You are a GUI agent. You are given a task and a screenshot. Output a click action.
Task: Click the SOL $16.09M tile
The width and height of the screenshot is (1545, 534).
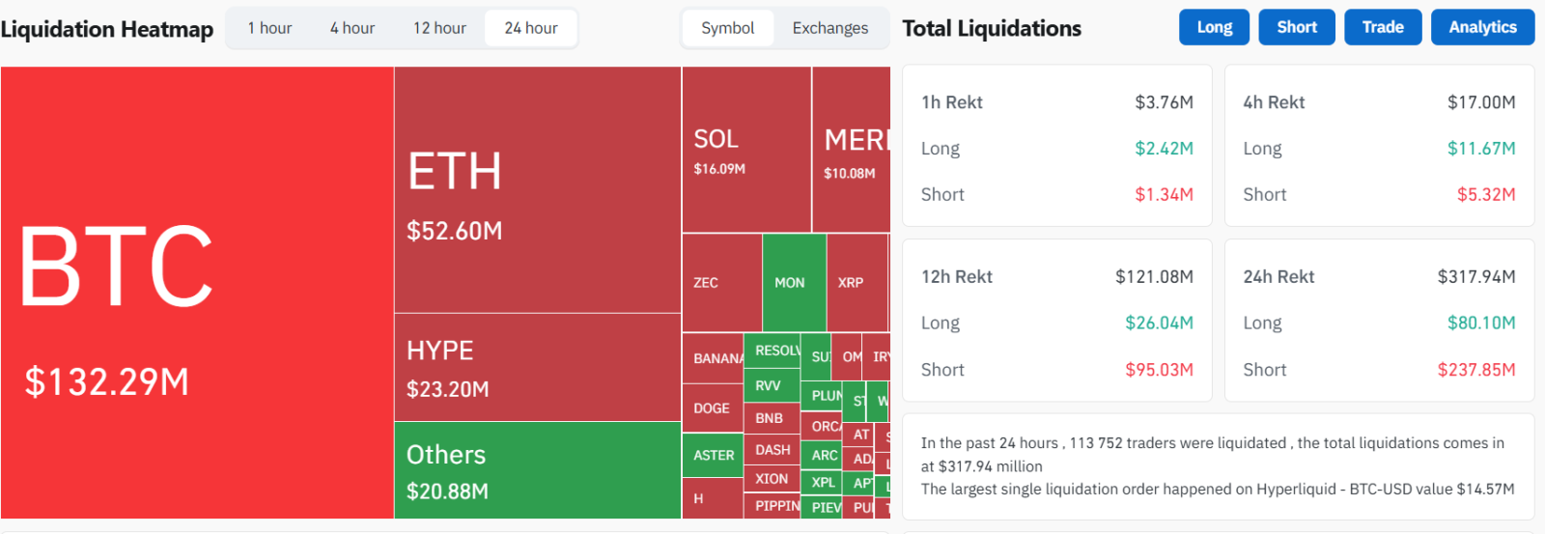[x=745, y=150]
